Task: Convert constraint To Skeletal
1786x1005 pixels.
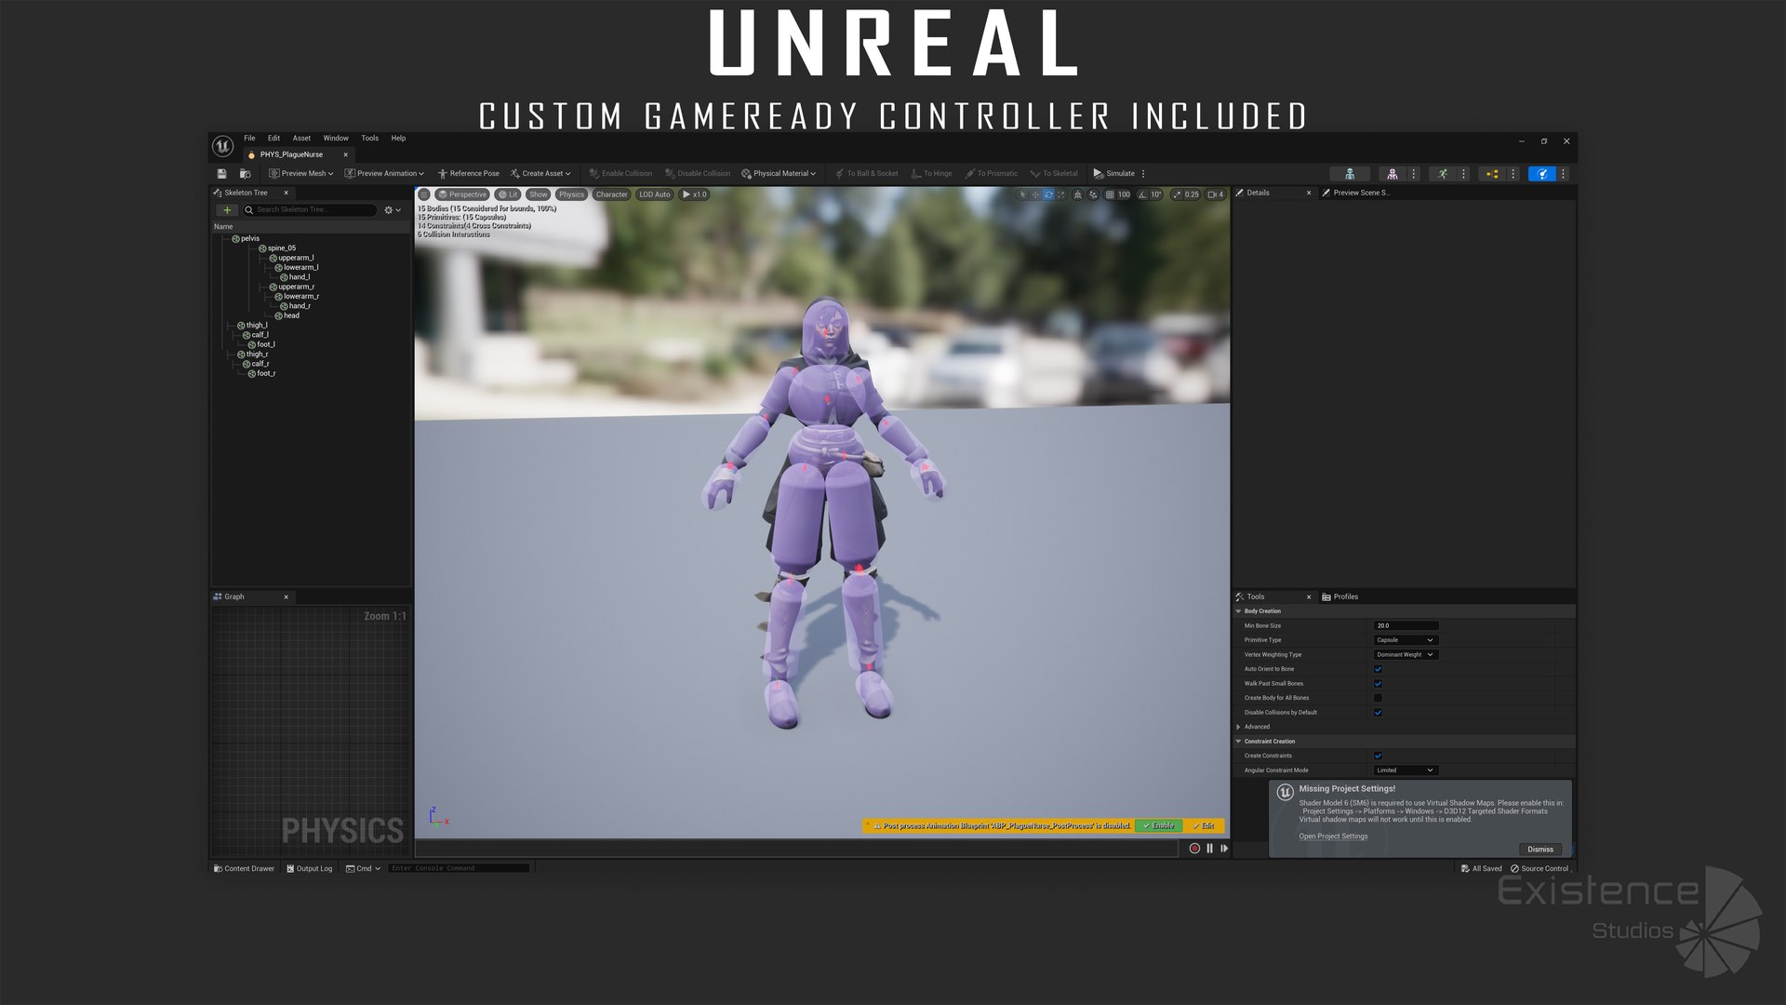Action: point(1054,173)
